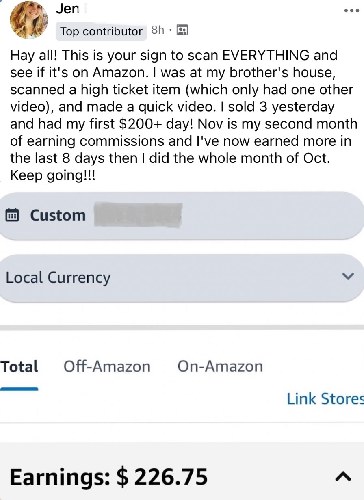Switch to the On-Amazon tab
Viewport: 364px width, 500px height.
click(220, 366)
